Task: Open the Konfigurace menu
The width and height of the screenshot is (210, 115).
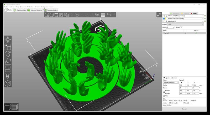Action: (x=45, y=7)
